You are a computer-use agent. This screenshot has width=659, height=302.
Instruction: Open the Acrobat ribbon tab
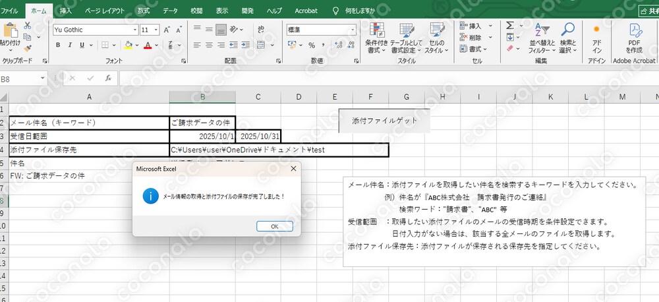click(x=306, y=11)
